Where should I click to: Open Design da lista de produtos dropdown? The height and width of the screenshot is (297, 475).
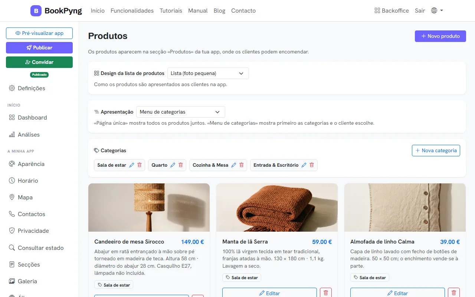[208, 74]
